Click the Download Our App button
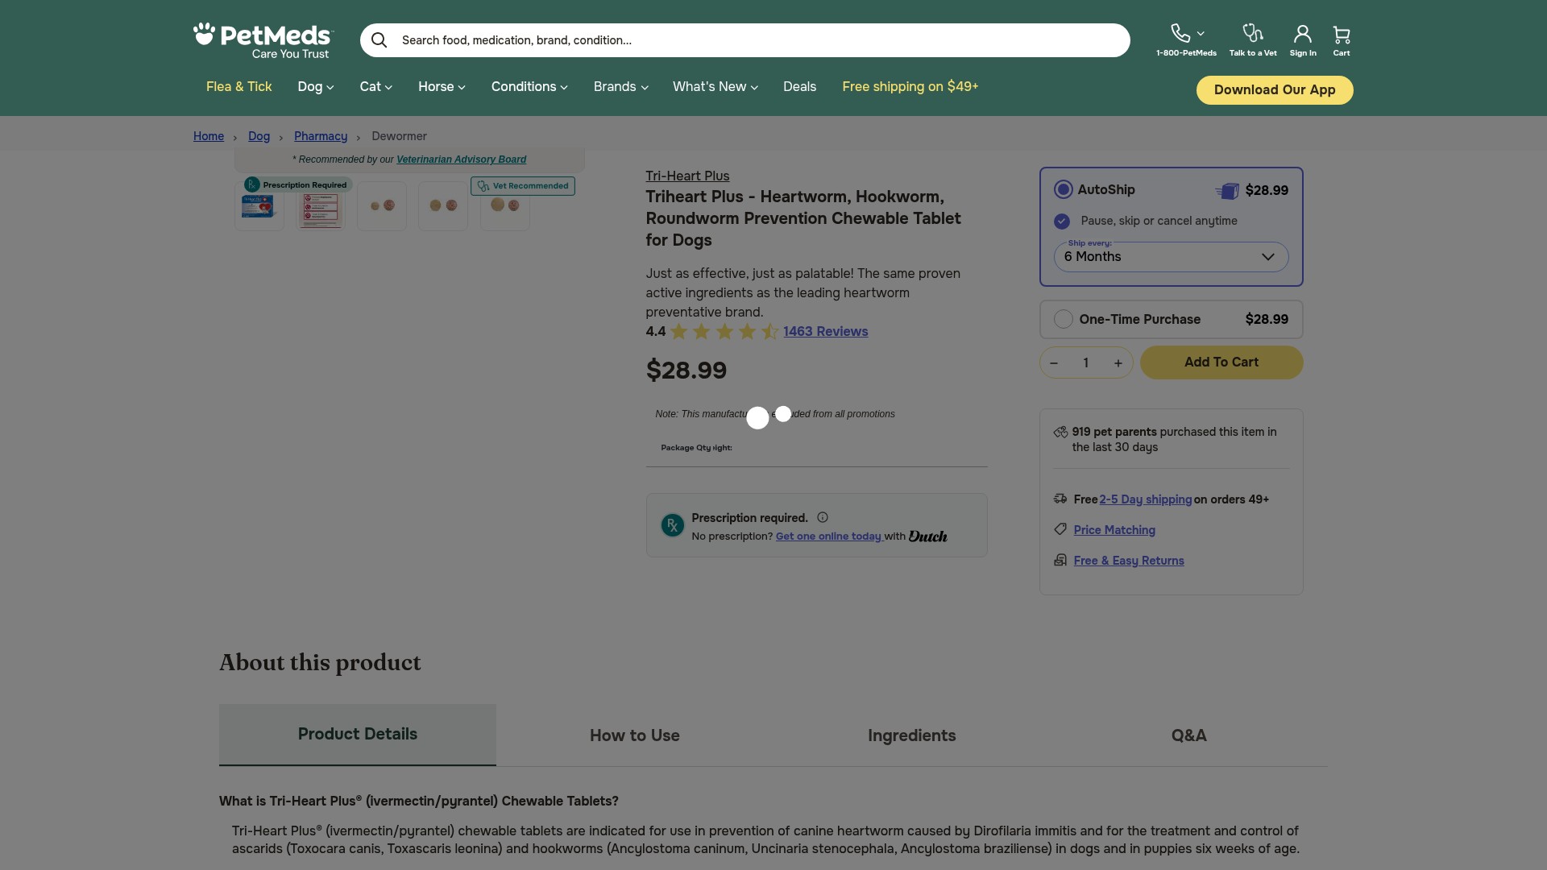The image size is (1547, 870). coord(1275,90)
